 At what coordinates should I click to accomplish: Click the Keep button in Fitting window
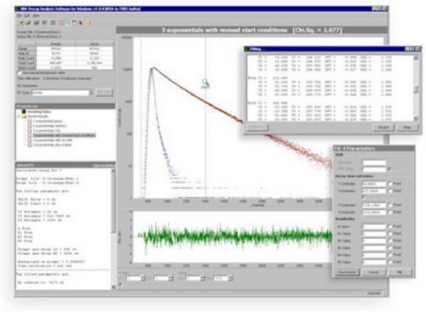407,128
